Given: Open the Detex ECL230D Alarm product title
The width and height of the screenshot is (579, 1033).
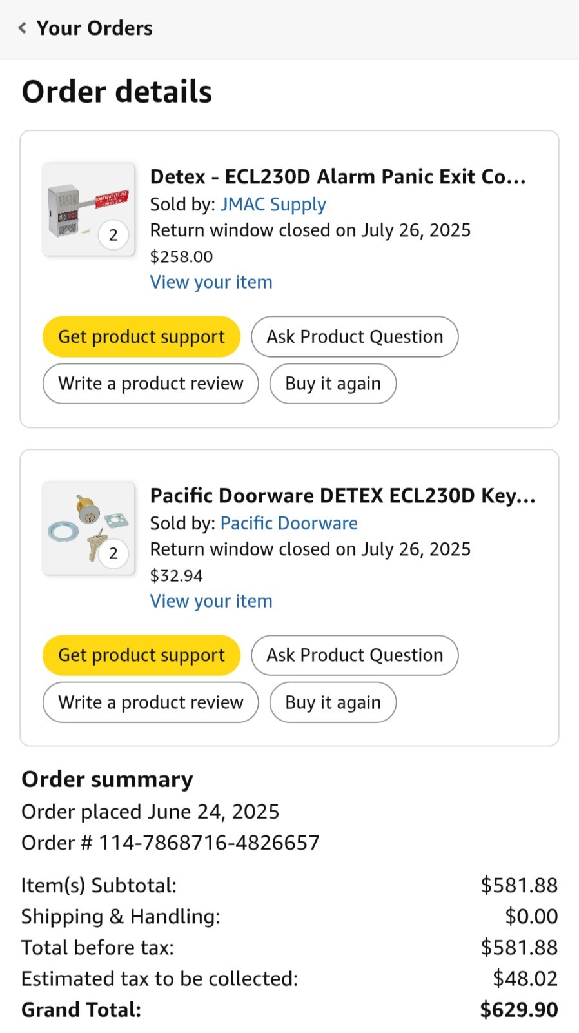Looking at the screenshot, I should [x=339, y=176].
